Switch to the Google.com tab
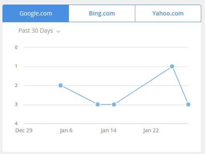 [x=35, y=13]
